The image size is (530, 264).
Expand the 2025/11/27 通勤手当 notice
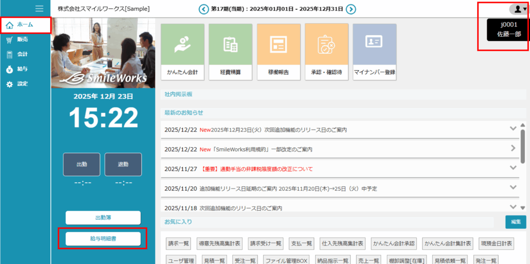(x=513, y=168)
